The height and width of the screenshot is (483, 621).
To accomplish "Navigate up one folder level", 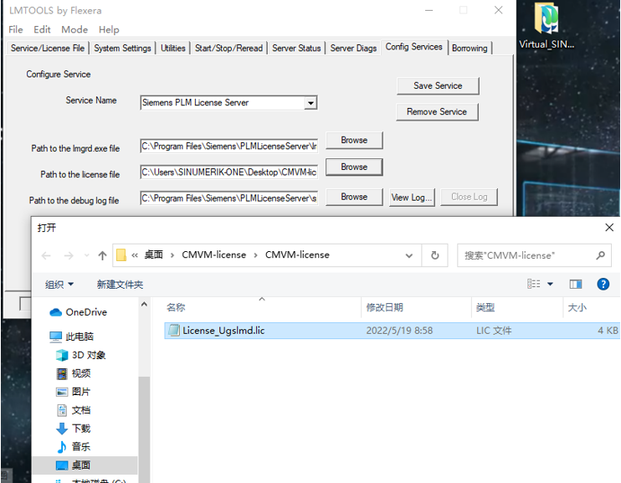I will click(103, 255).
